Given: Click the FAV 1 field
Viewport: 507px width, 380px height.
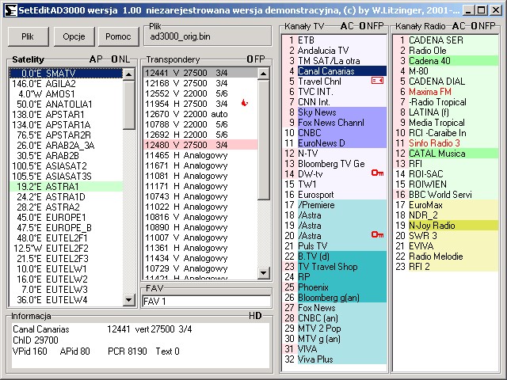Looking at the screenshot, I should coord(206,301).
